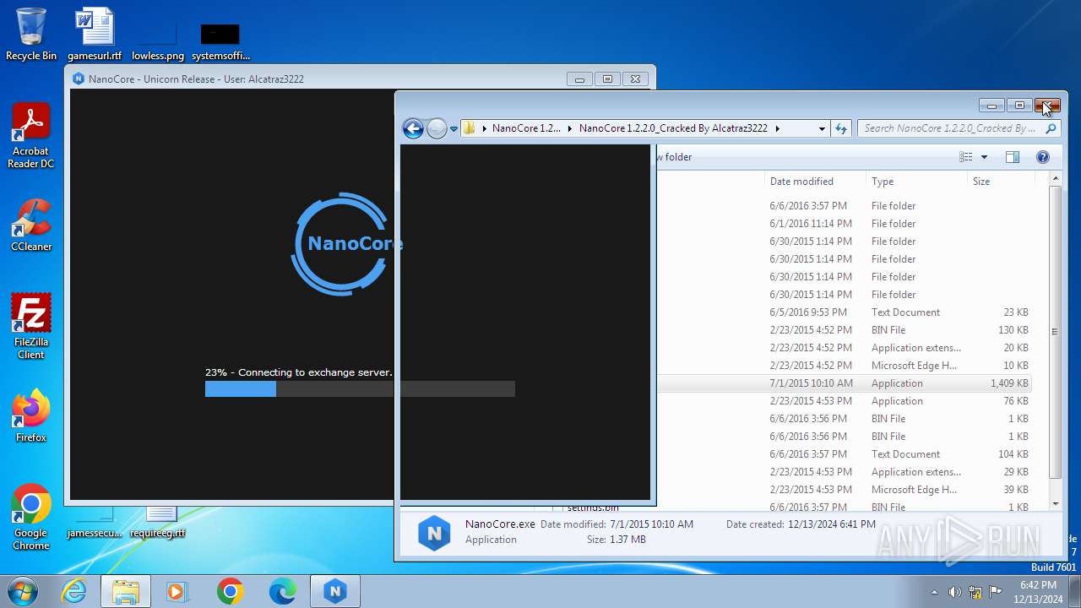The height and width of the screenshot is (608, 1081).
Task: Select the 23 KB Text Document row
Action: 844,312
